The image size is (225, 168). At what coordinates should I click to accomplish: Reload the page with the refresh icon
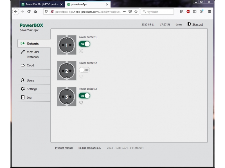tap(29, 11)
